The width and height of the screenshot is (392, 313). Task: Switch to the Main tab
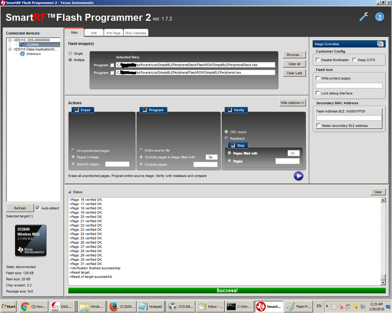[x=74, y=32]
